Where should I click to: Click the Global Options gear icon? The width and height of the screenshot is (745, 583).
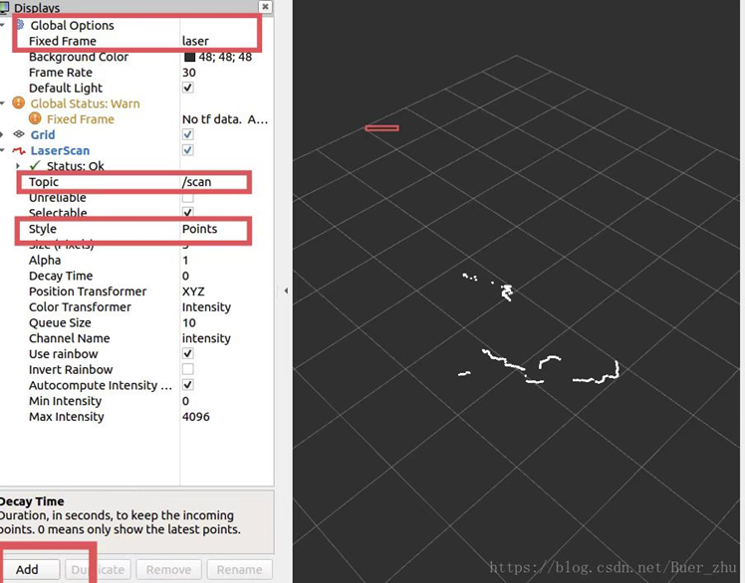point(21,24)
